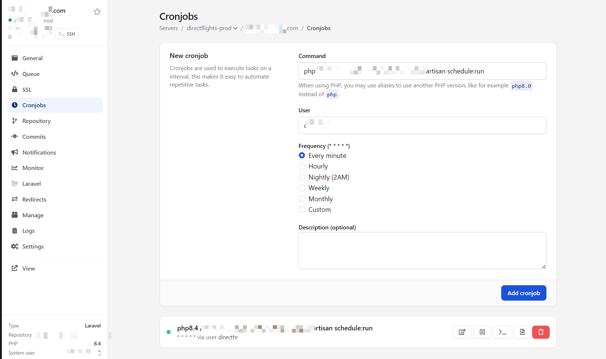Pause the php8.4 schedule:run cronjob
The height and width of the screenshot is (359, 606).
tap(482, 332)
